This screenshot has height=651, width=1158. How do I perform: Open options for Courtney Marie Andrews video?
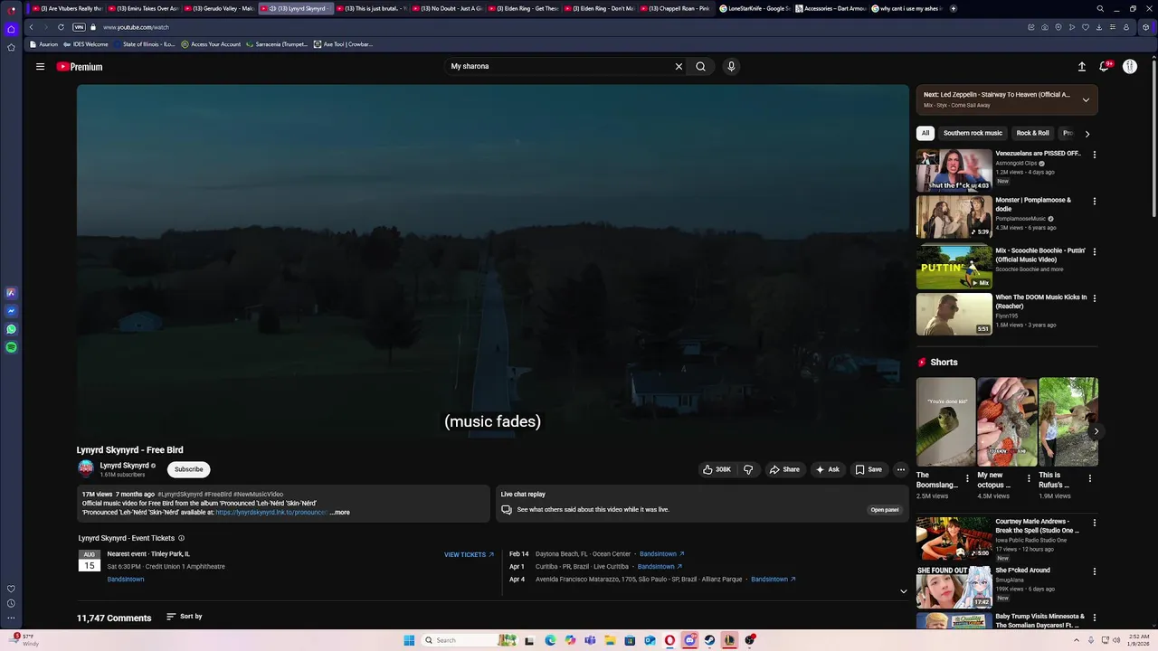point(1095,523)
